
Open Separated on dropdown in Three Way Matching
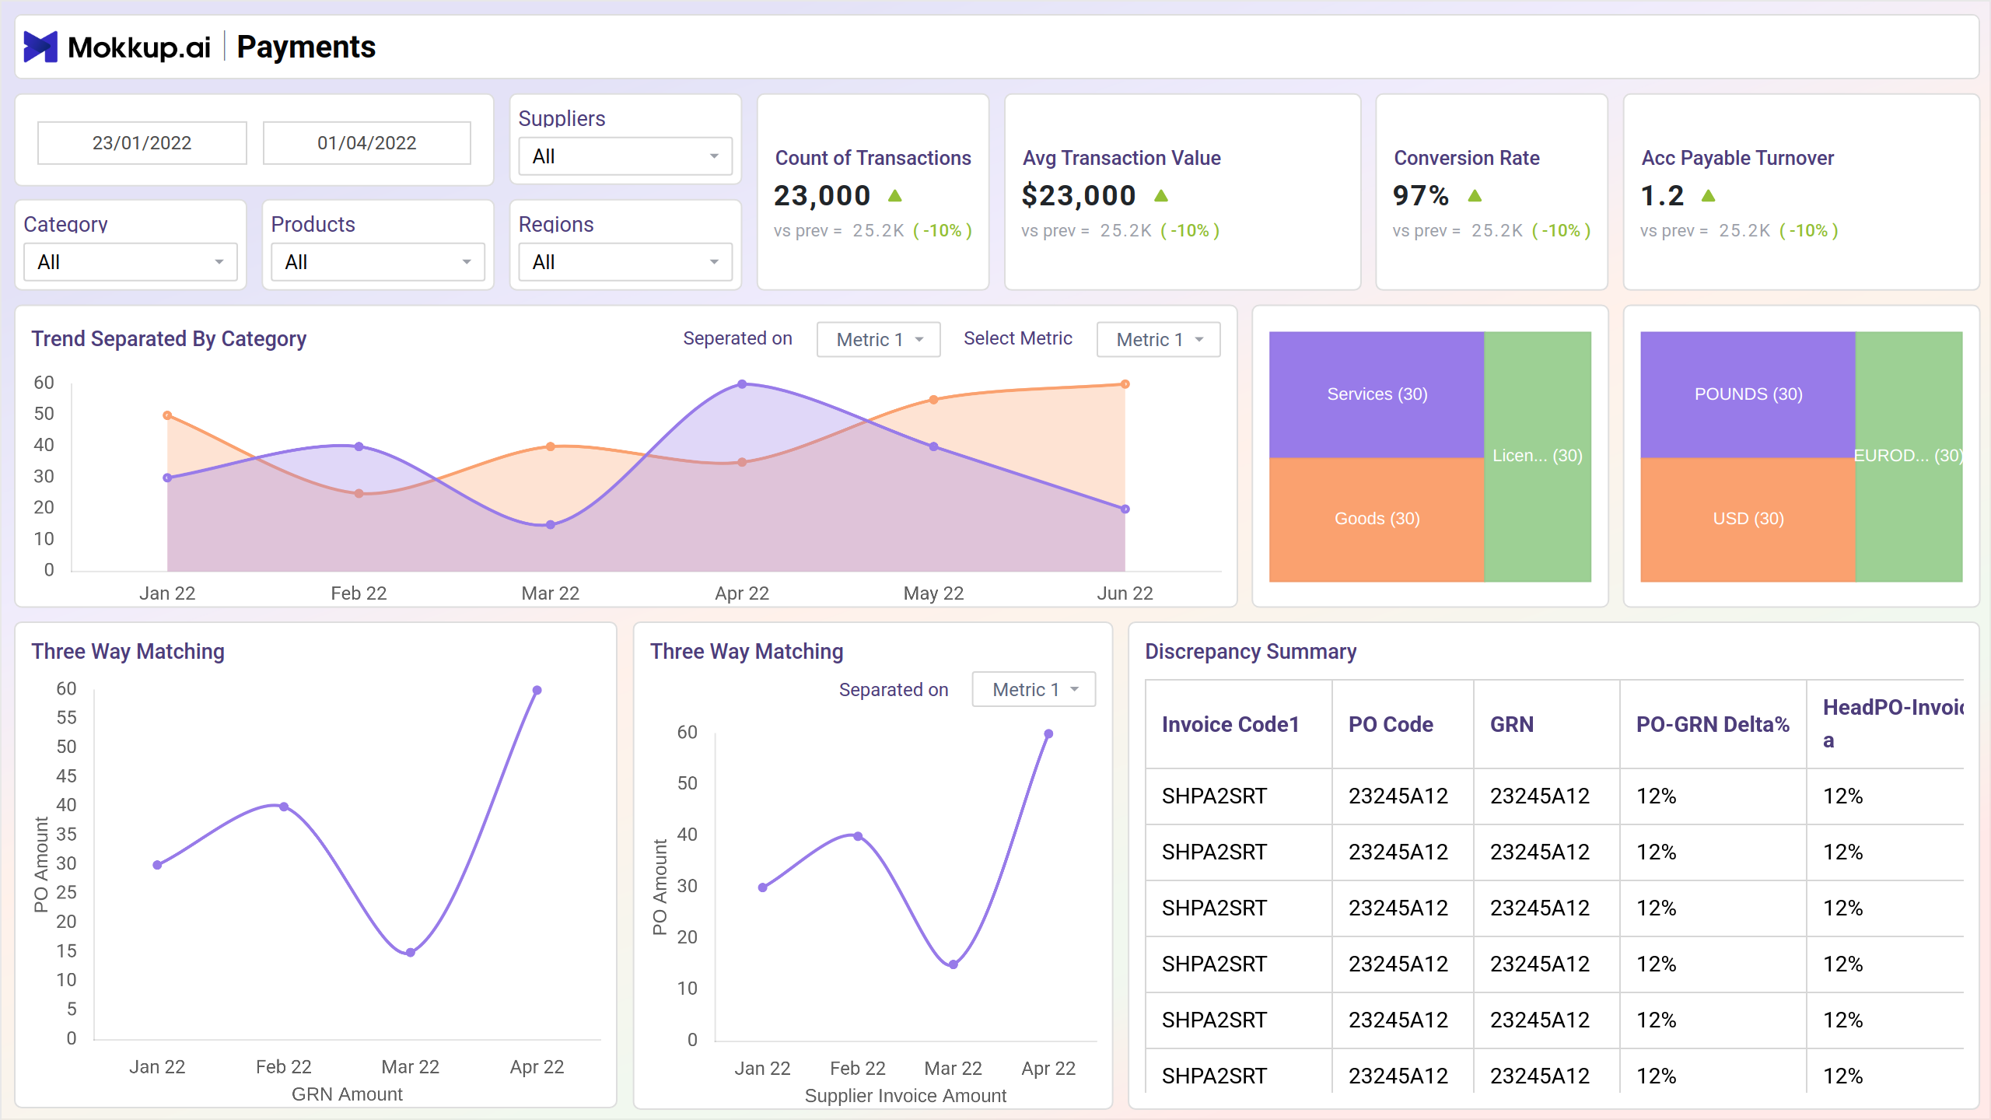1034,689
